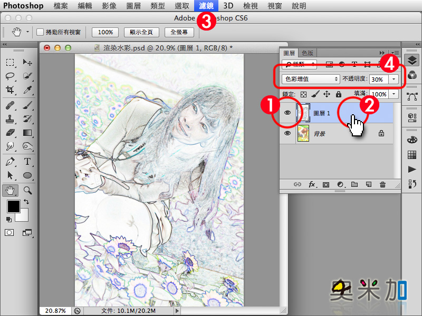Toggle lock all padlock beside 鎖定

[339, 94]
